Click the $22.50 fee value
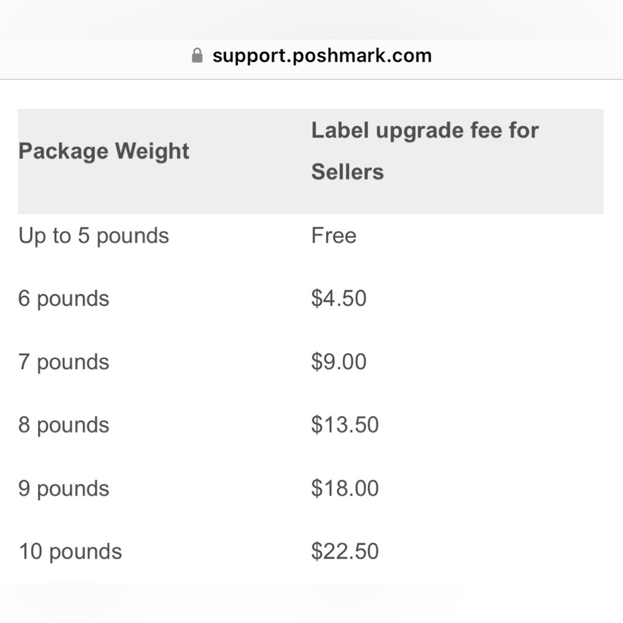623x623 pixels. click(345, 551)
